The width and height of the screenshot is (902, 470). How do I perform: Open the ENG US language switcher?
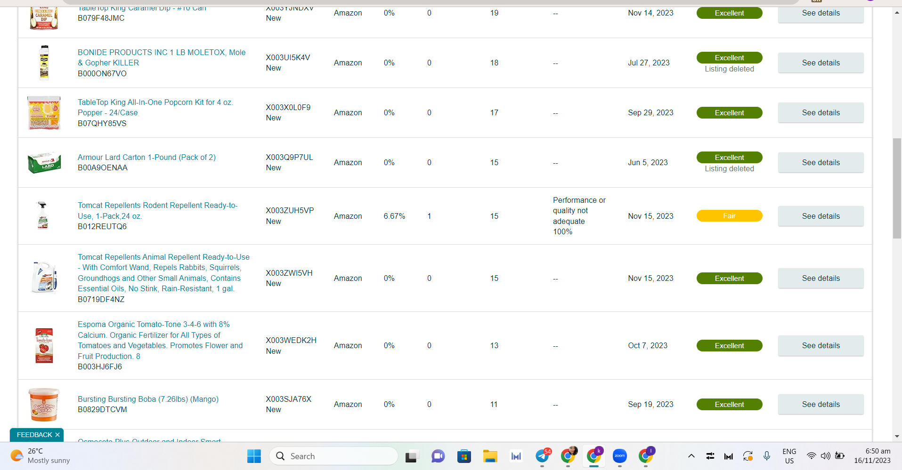coord(789,456)
